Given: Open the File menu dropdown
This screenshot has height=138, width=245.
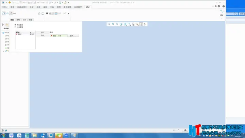Looking at the screenshot, I should (4, 7).
